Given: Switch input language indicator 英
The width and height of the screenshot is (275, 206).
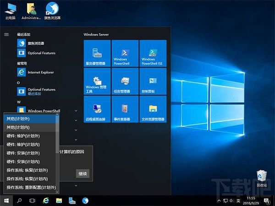Looking at the screenshot, I should (x=238, y=201).
